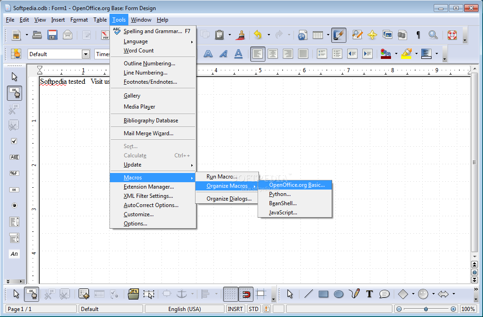Screen dimensions: 483x317
Task: Click the Label Field An icon
Action: pos(14,254)
